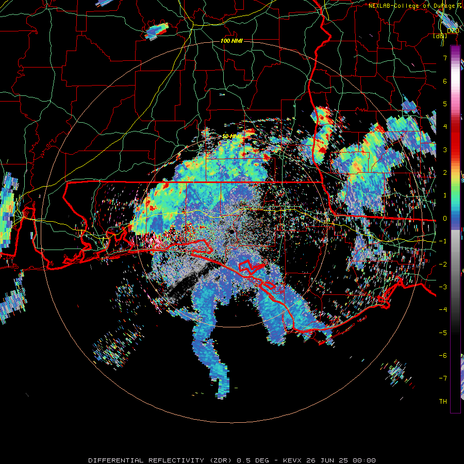Click the '0' value on the color scale
The image size is (464, 464).
click(445, 219)
